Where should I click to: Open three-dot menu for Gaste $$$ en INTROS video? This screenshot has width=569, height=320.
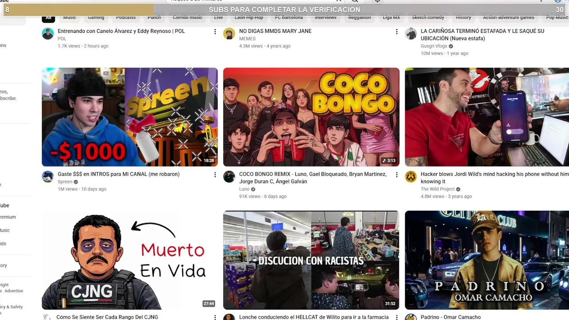coord(215,175)
